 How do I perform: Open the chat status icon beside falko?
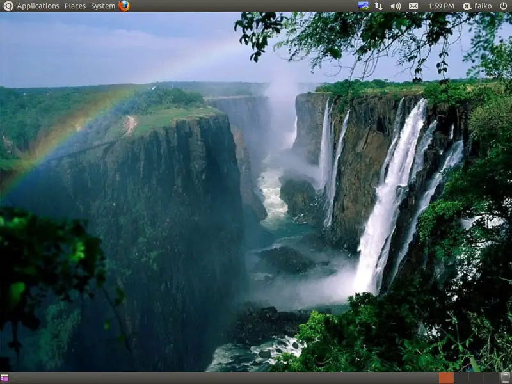(467, 6)
